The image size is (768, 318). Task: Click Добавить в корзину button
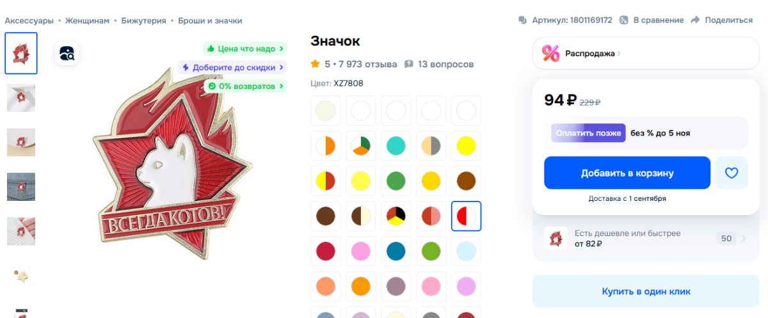627,173
